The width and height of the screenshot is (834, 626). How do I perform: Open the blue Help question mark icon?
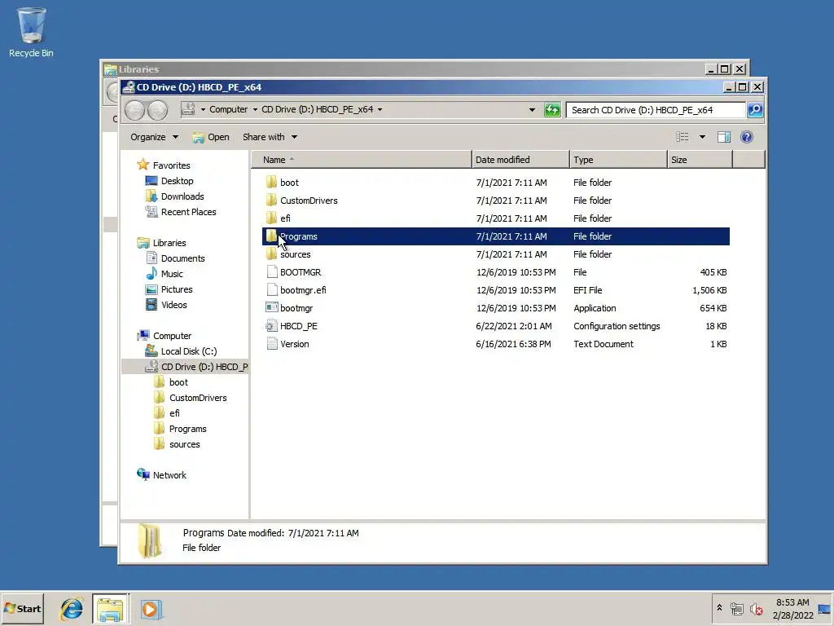click(747, 137)
